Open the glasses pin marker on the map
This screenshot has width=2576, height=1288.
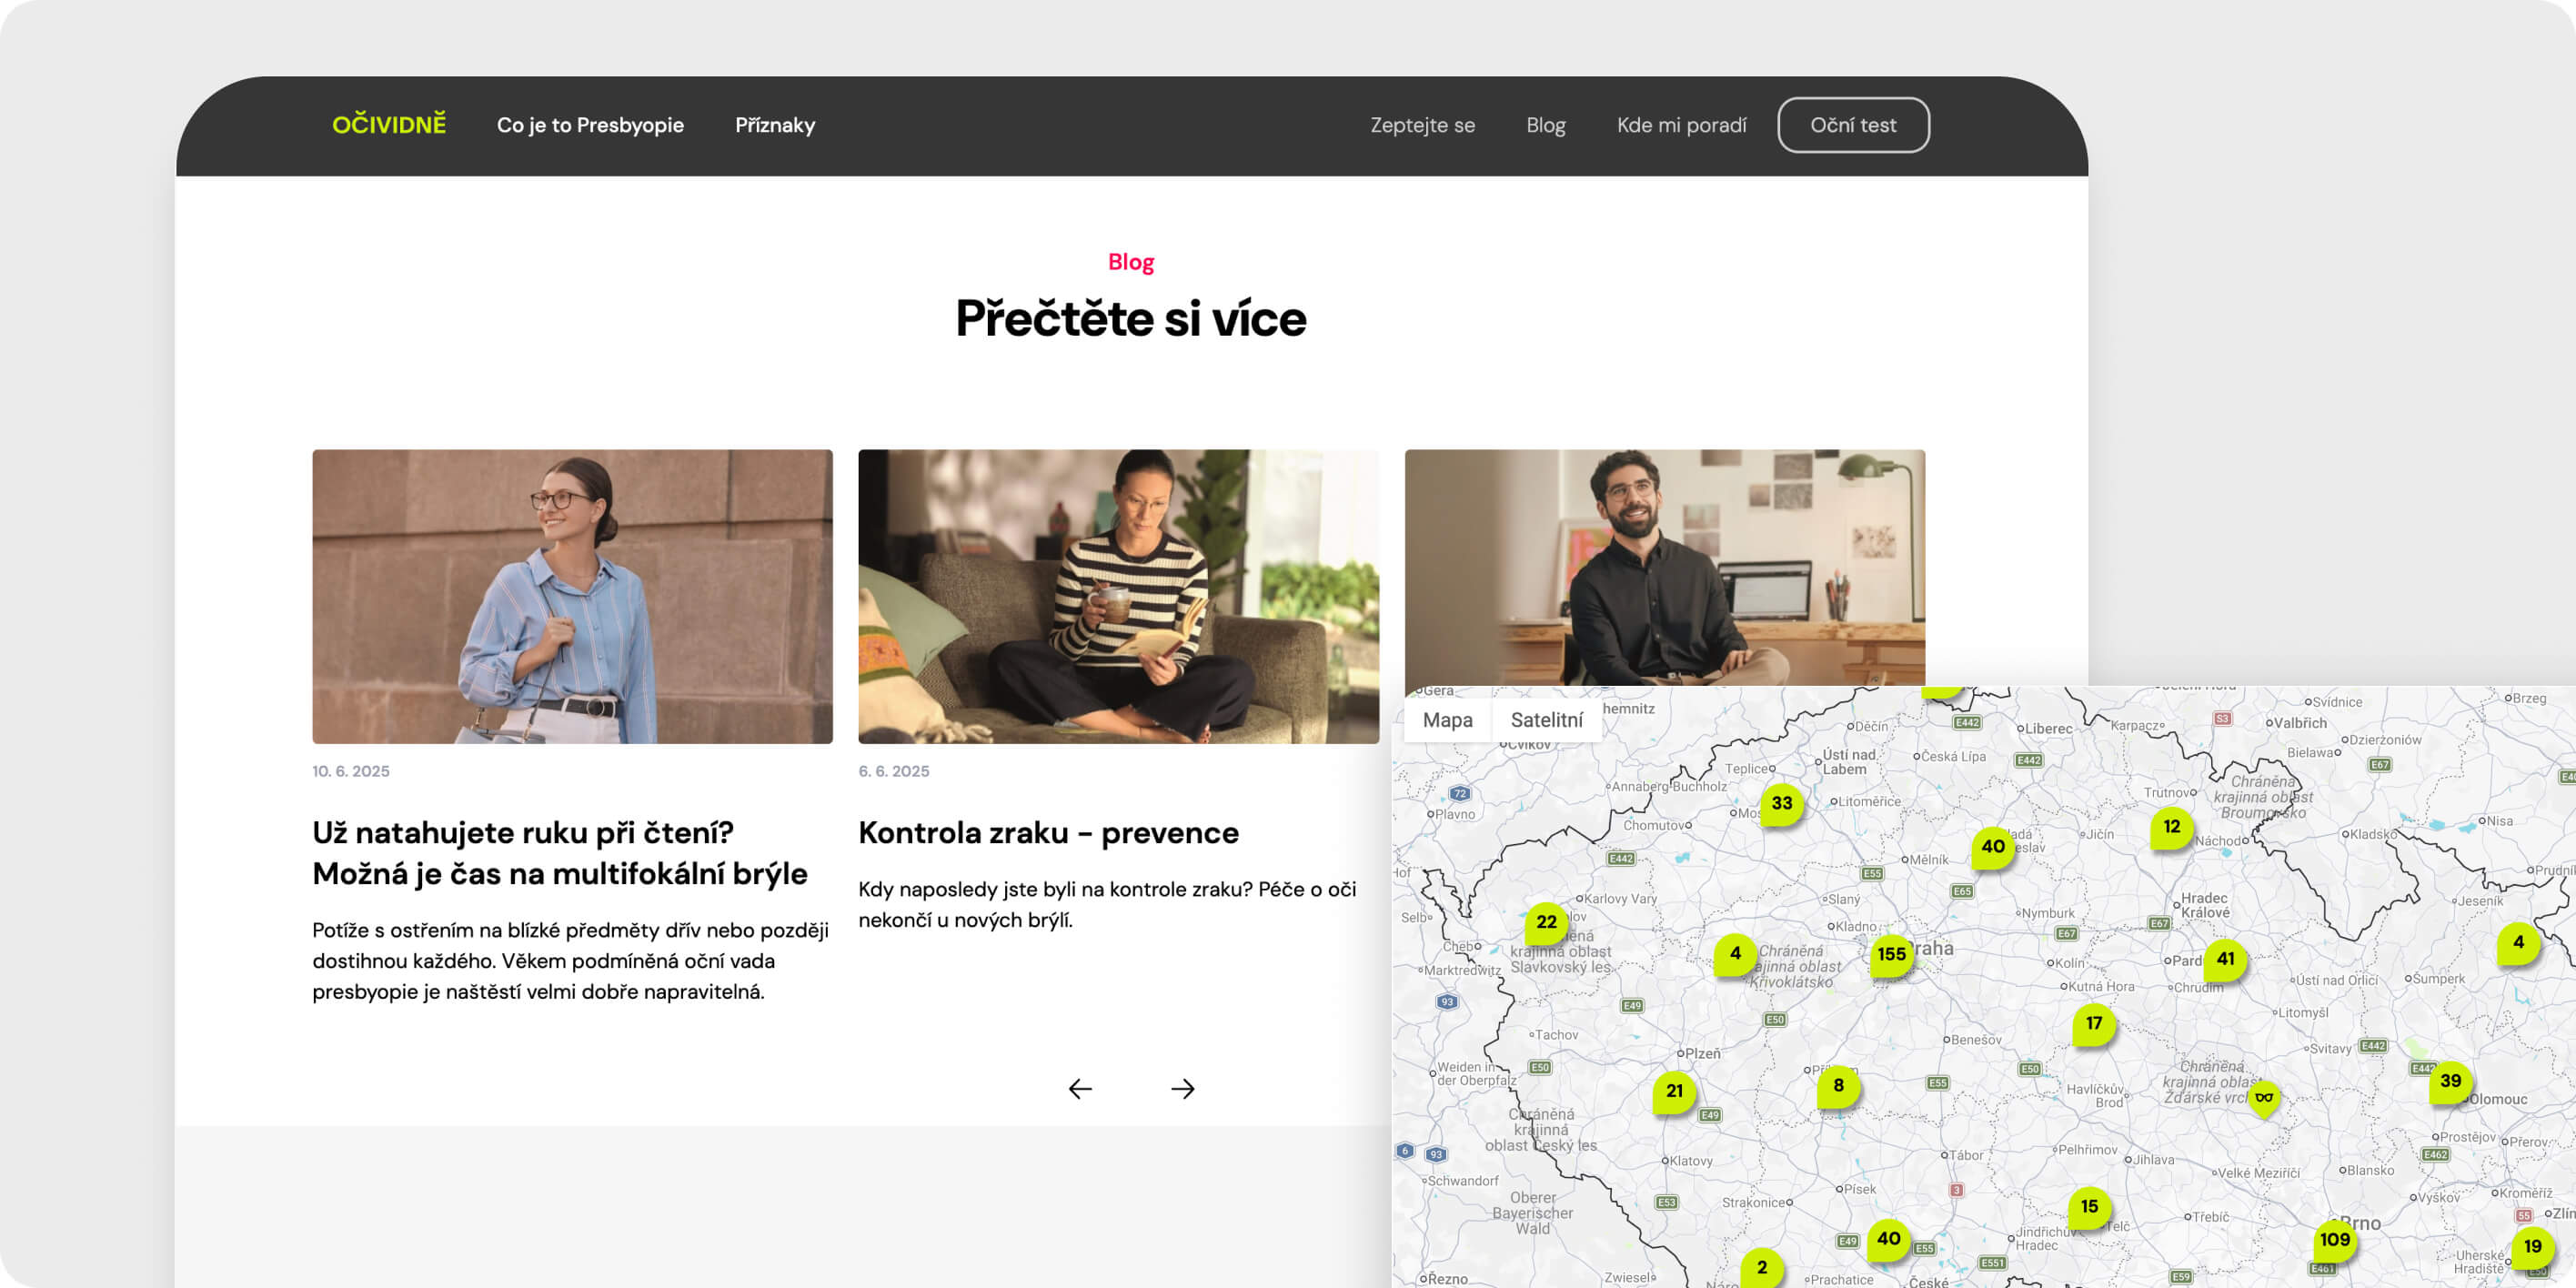(x=2264, y=1098)
